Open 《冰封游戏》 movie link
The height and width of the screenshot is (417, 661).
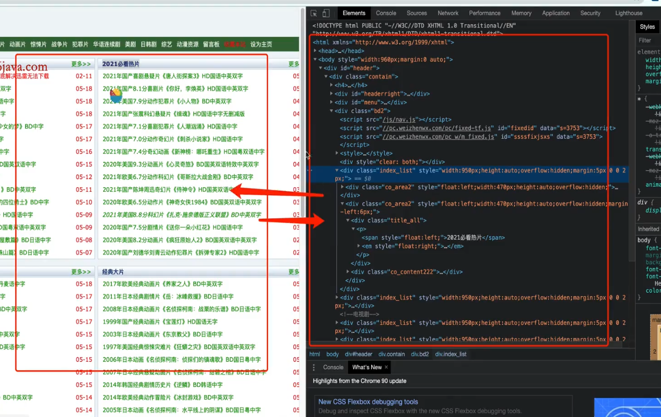pos(168,397)
